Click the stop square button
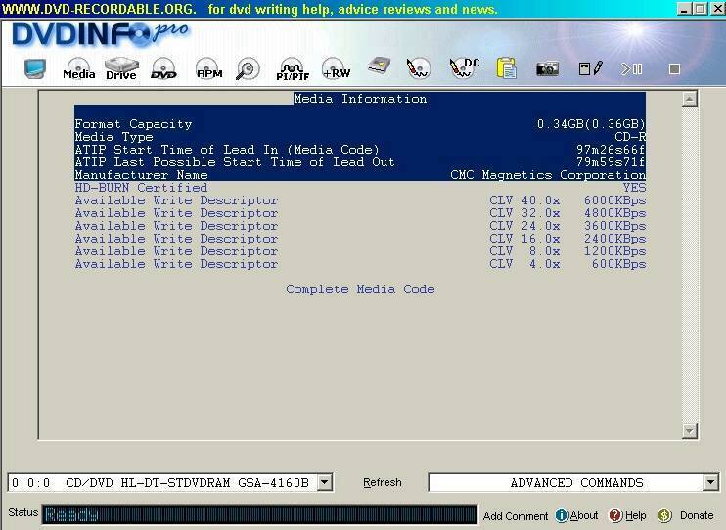The image size is (726, 530). (x=674, y=69)
